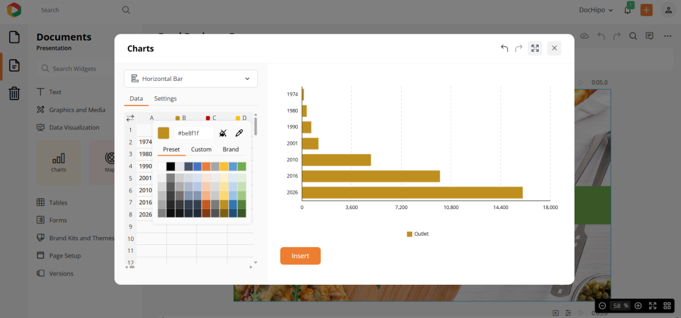Zoom out with the minus icon
The image size is (681, 318).
point(603,305)
